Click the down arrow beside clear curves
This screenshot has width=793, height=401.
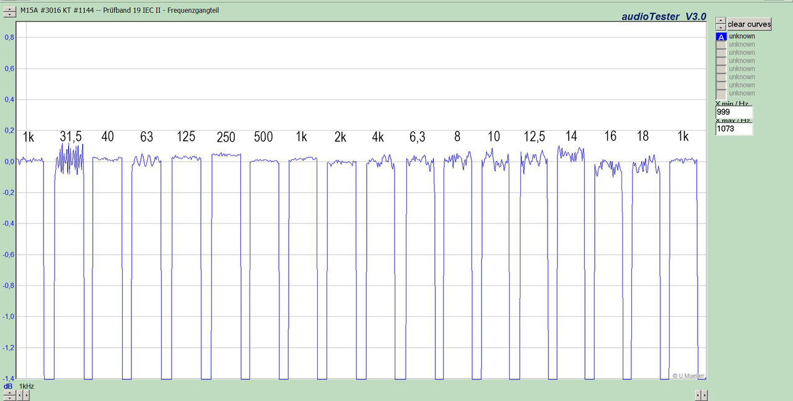tap(721, 27)
